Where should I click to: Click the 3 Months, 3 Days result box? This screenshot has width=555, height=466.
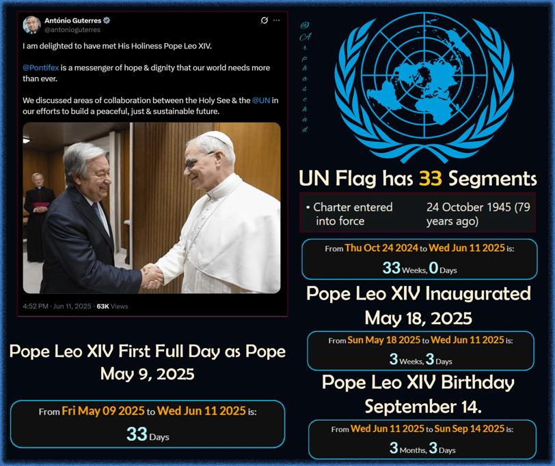422,439
